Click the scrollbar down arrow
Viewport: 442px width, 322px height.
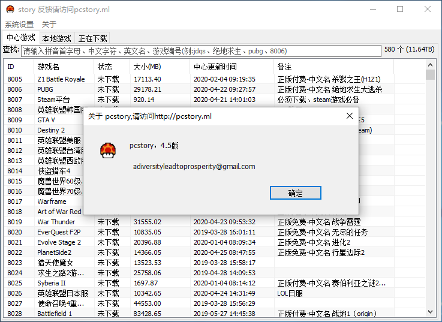430,312
